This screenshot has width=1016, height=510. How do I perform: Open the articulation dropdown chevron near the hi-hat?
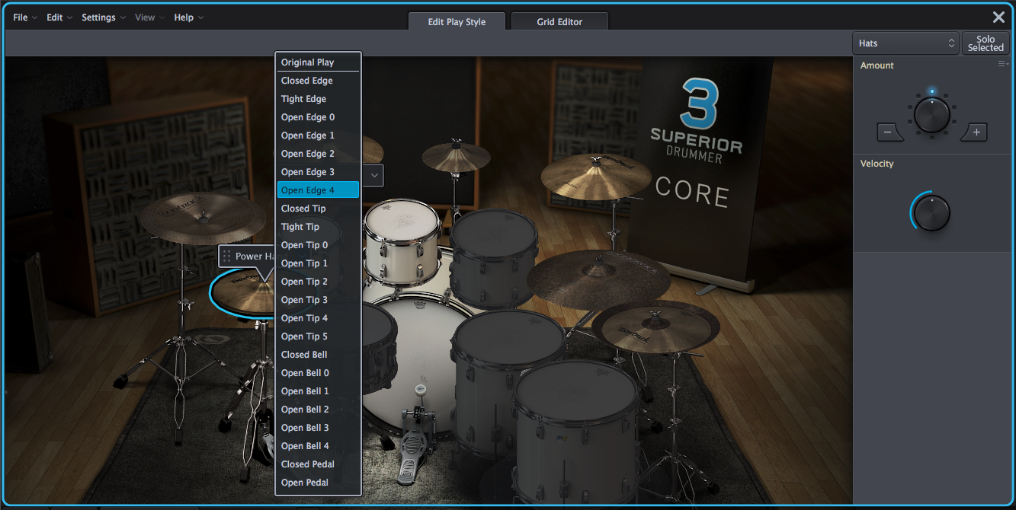[x=373, y=175]
